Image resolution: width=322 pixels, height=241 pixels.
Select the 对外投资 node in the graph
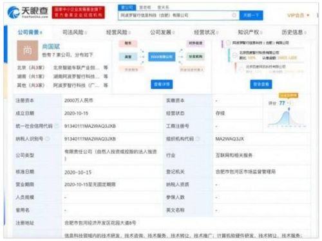[x=195, y=43]
